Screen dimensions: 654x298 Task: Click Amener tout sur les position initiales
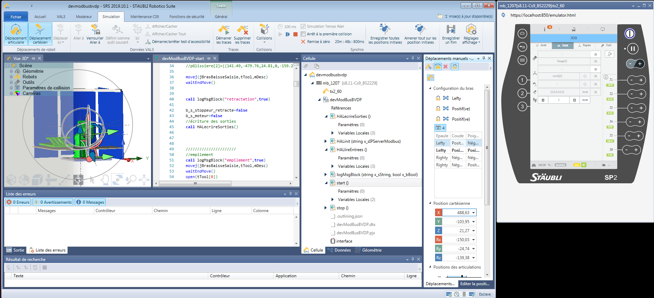pos(420,34)
